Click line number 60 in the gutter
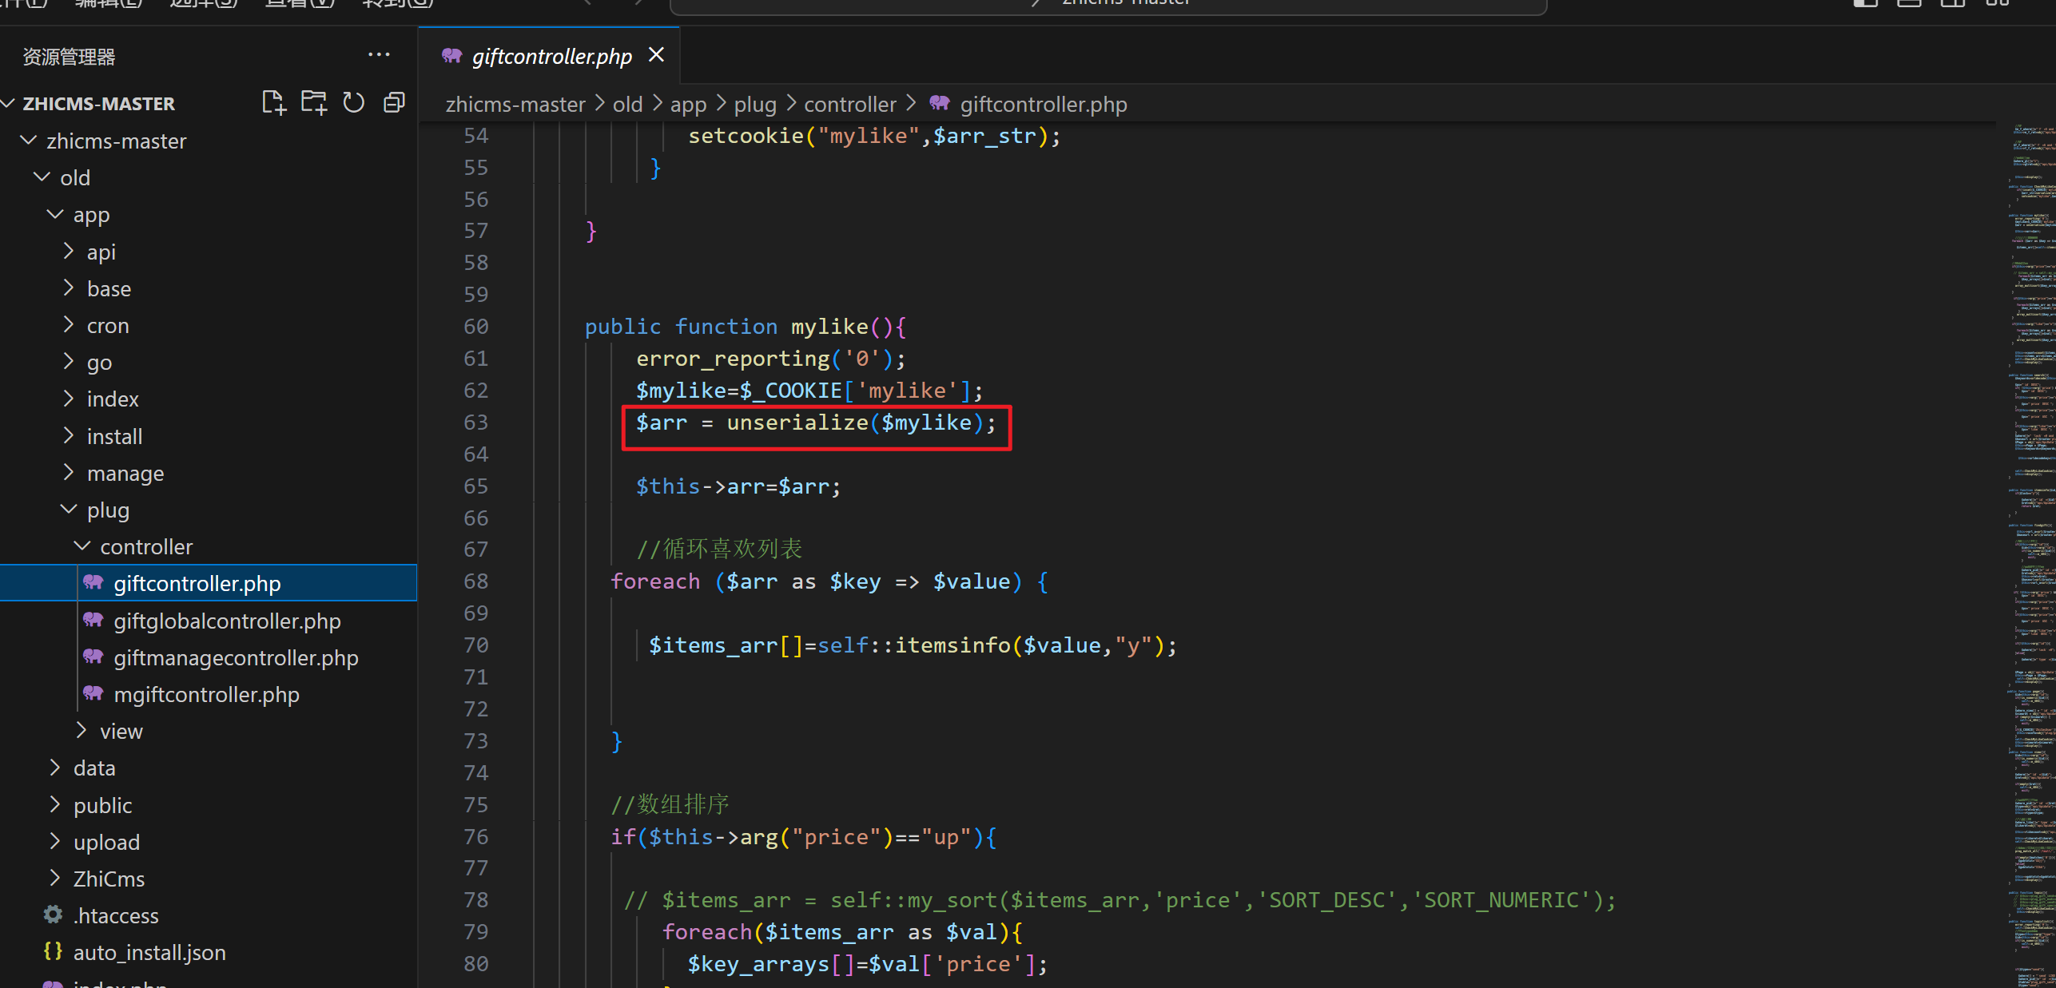The image size is (2056, 988). click(x=475, y=326)
